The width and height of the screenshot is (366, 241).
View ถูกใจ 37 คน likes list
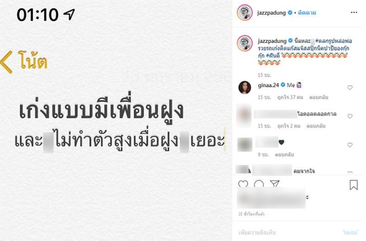tap(290, 97)
